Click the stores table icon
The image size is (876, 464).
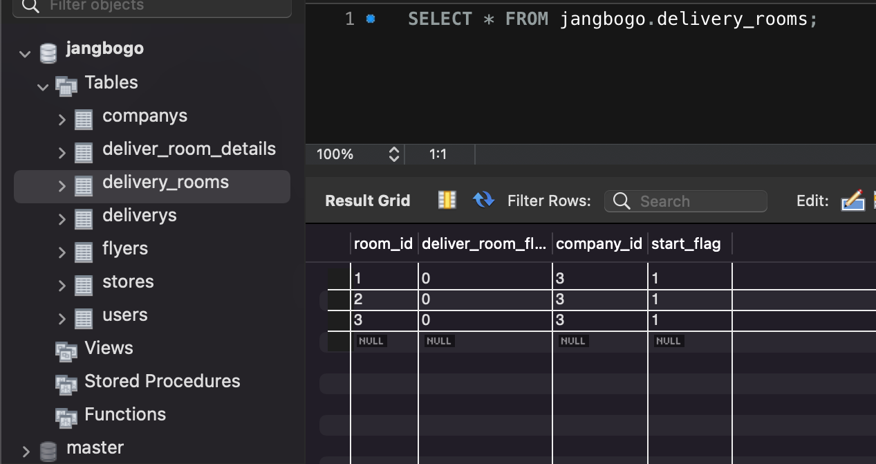point(84,286)
